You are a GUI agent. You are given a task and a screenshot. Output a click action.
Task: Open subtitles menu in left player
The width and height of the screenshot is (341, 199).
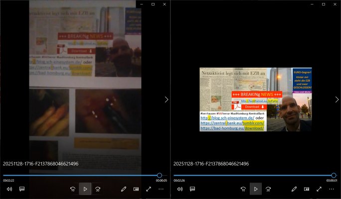pos(22,189)
